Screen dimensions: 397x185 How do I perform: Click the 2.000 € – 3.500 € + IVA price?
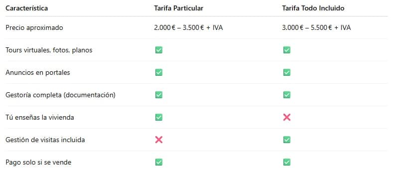point(188,27)
